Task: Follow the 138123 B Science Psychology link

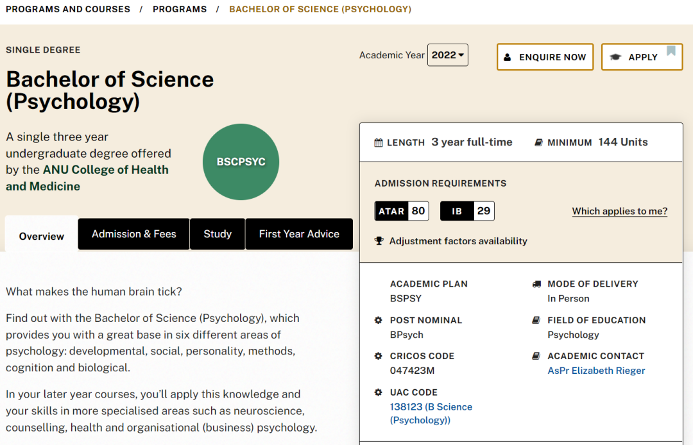Action: tap(431, 413)
